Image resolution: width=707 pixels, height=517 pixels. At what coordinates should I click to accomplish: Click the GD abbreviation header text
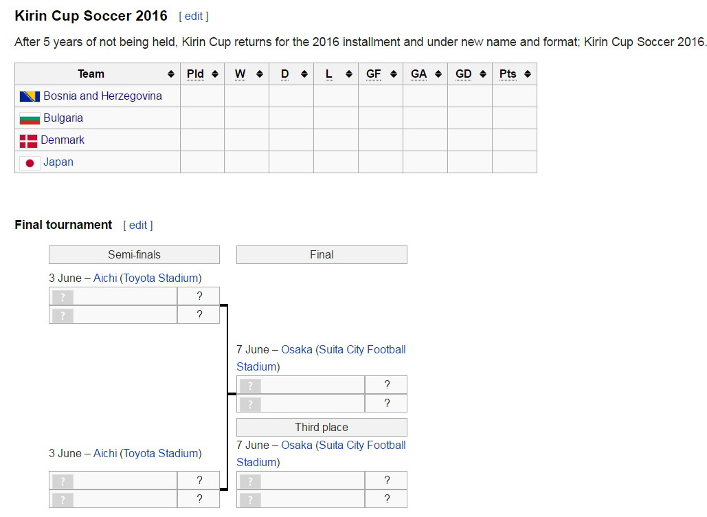tap(463, 74)
